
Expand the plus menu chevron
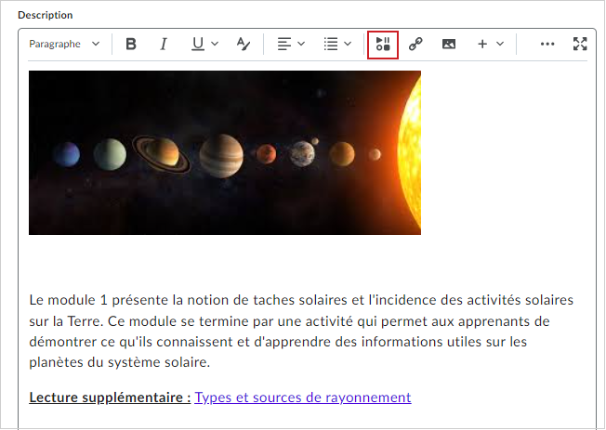click(500, 44)
